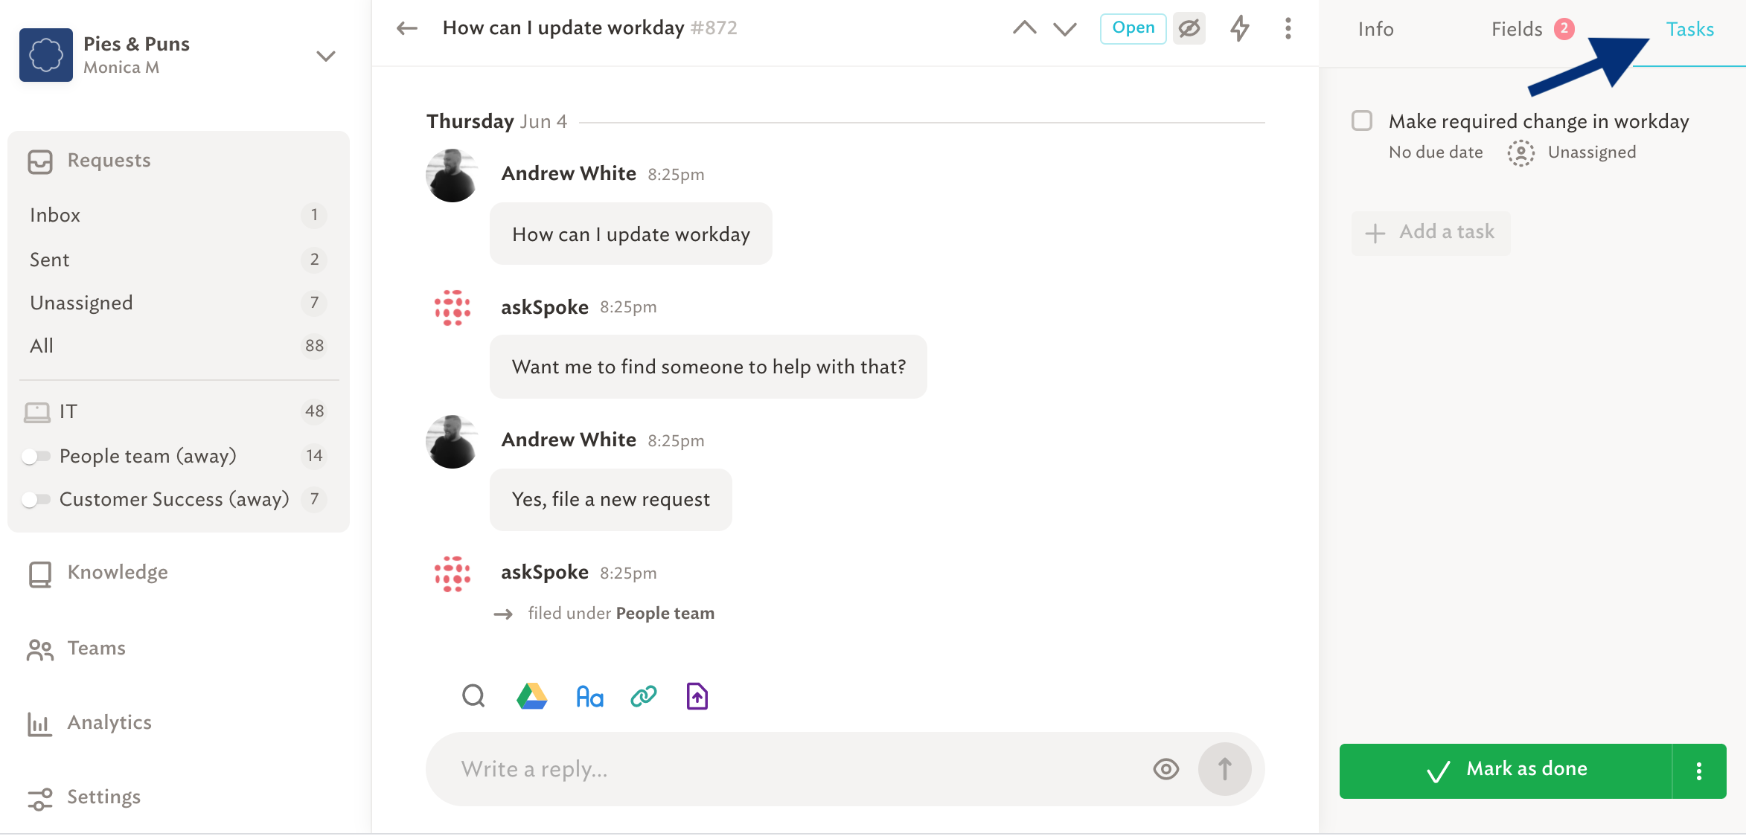Image resolution: width=1746 pixels, height=836 pixels.
Task: Click Andrew White's avatar on first message
Action: tap(452, 176)
